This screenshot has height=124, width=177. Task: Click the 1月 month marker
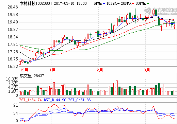(x=52, y=70)
